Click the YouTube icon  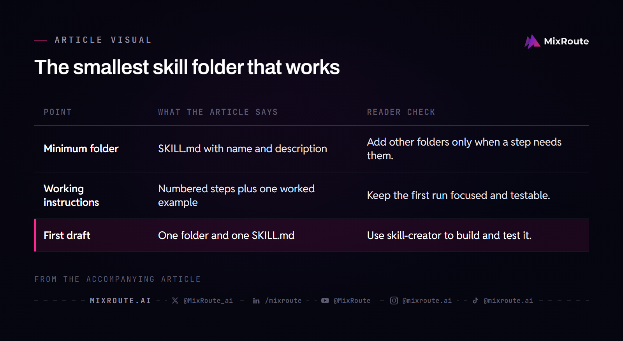tap(325, 301)
